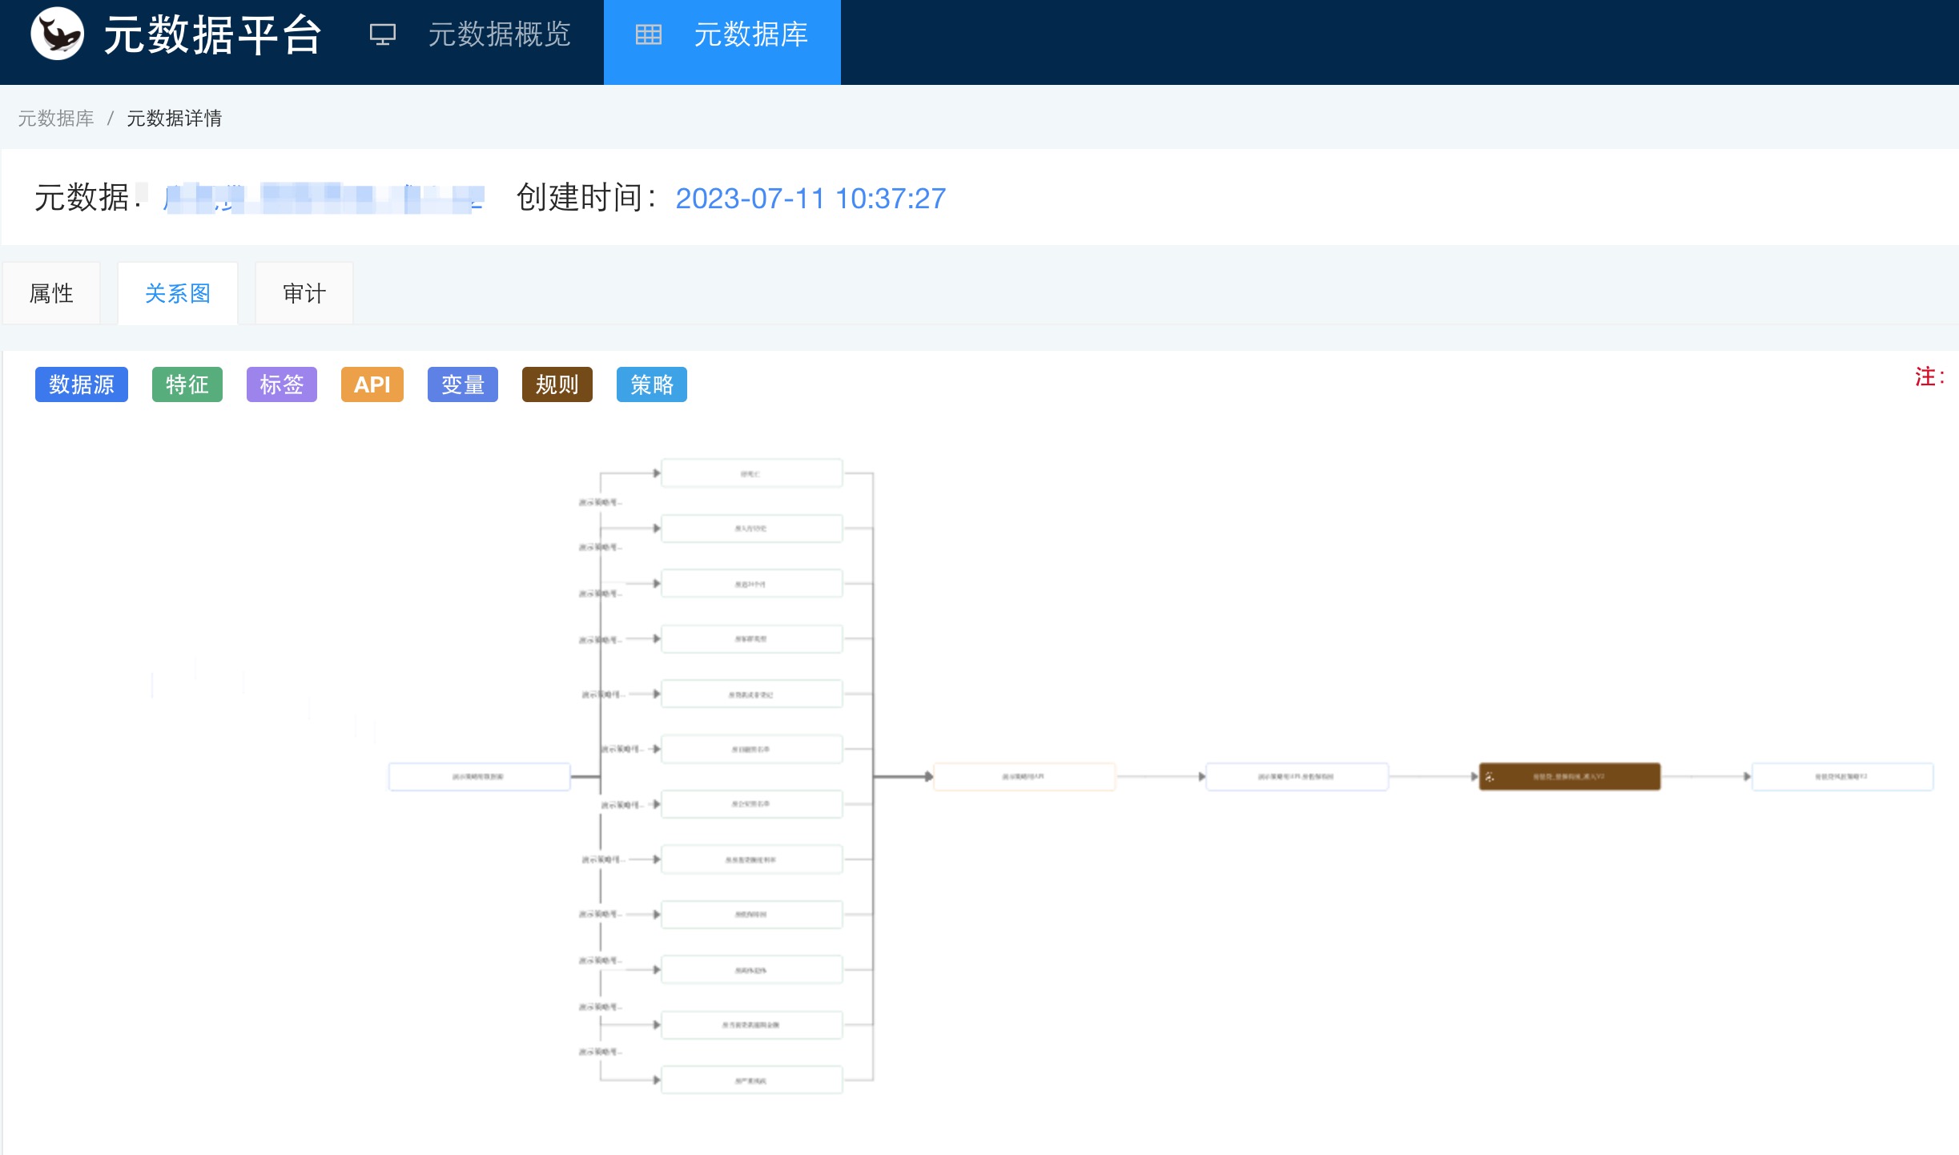Click the 元数据平台 title text
The height and width of the screenshot is (1155, 1959).
pos(213,34)
